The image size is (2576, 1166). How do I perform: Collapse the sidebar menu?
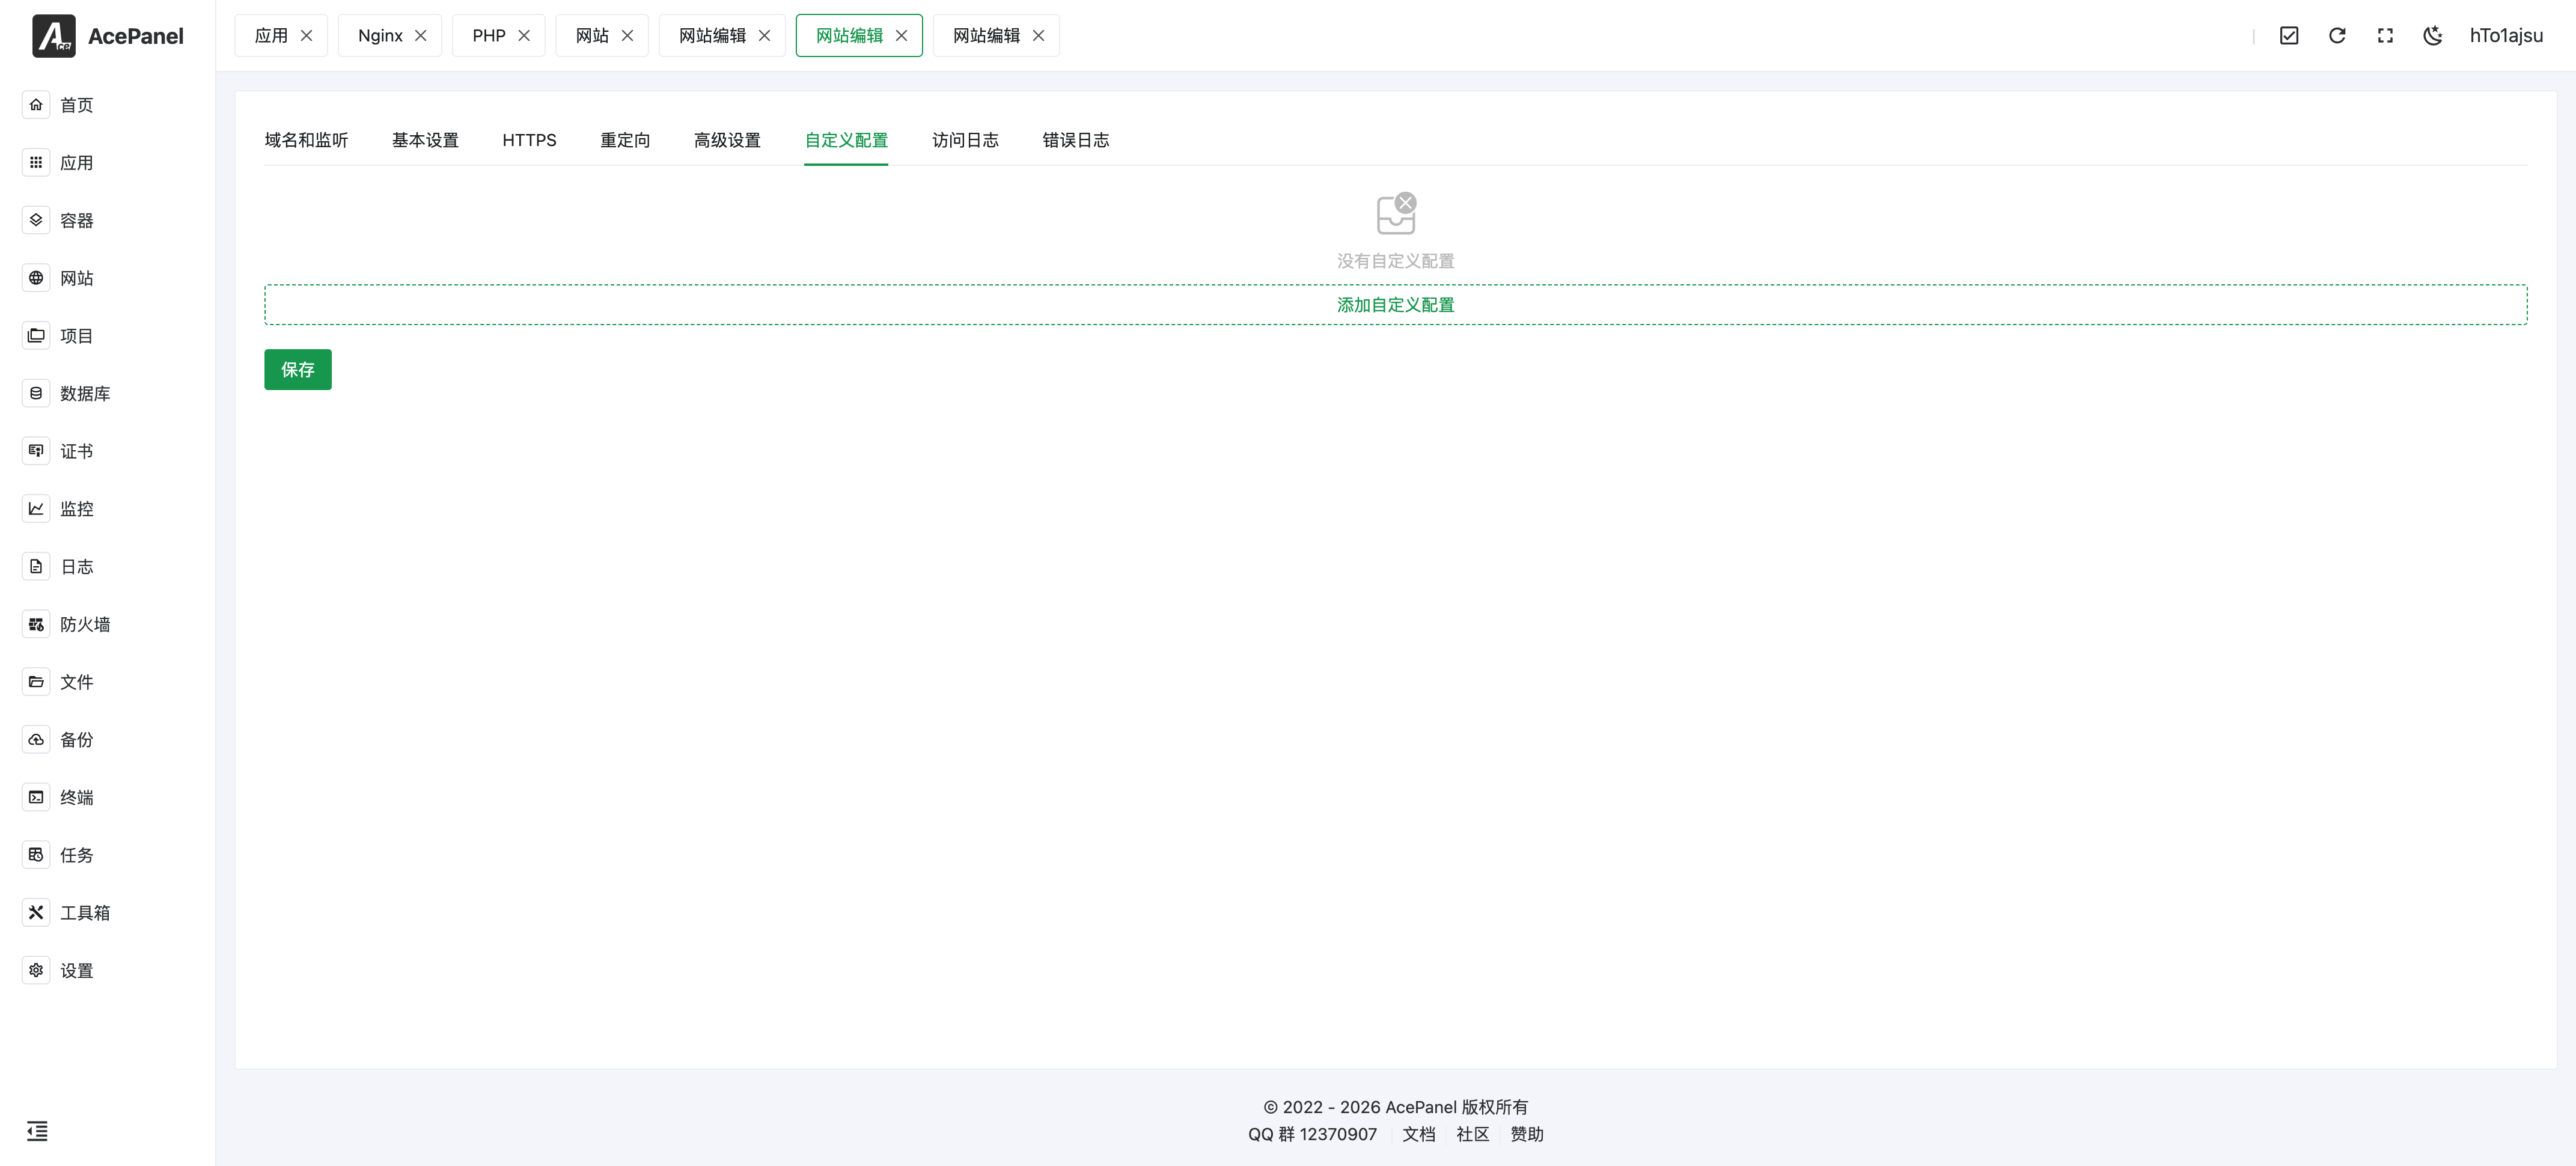(37, 1131)
